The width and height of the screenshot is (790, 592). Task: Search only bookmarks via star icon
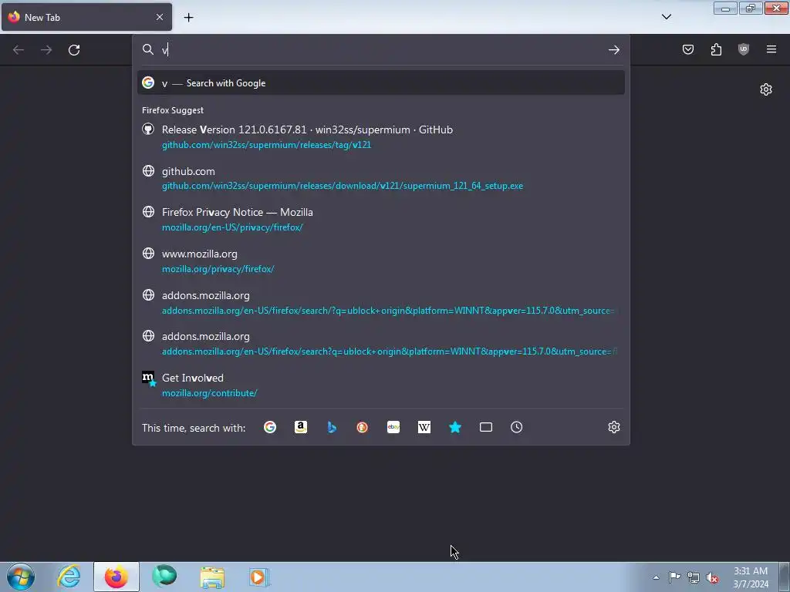click(x=455, y=427)
